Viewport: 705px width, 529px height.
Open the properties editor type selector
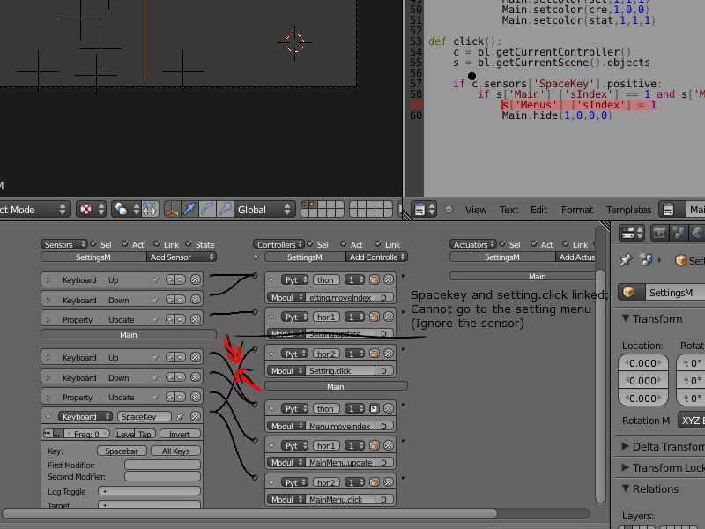click(632, 233)
